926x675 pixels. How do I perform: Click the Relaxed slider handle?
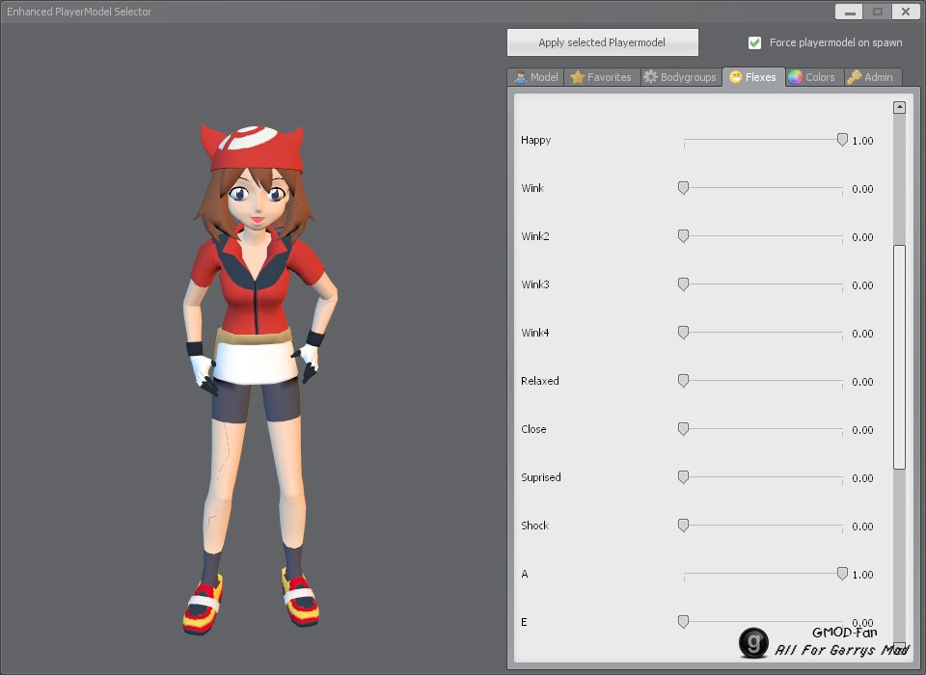(x=683, y=381)
